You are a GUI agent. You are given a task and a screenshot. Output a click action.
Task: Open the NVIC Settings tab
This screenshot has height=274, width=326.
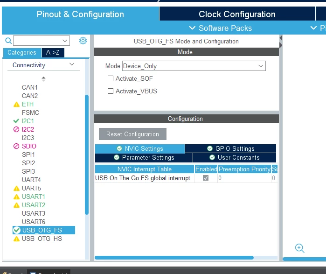(140, 148)
